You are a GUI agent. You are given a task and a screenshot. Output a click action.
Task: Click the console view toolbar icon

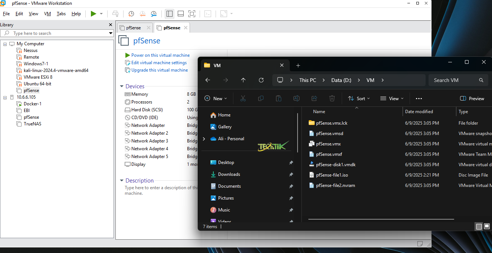[208, 14]
